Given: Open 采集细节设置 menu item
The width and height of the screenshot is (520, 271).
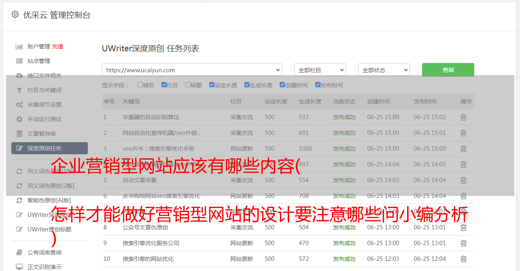Looking at the screenshot, I should [x=45, y=105].
